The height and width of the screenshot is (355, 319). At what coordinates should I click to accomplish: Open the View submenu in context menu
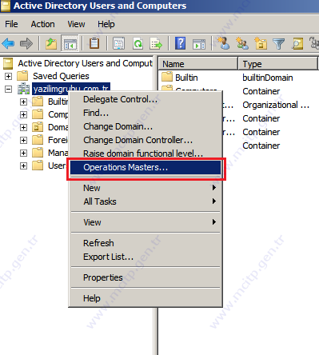146,222
